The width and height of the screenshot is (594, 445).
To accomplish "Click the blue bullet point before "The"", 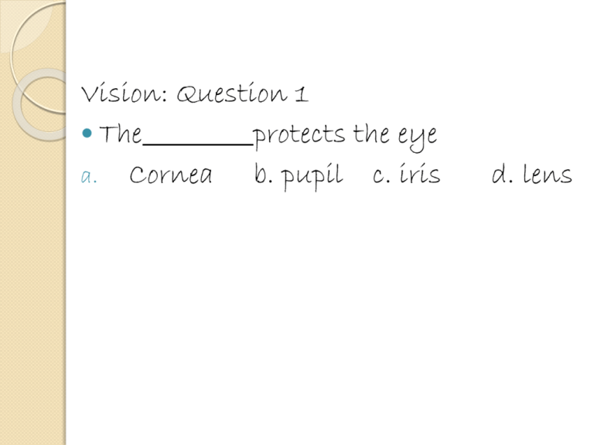I will pos(87,133).
